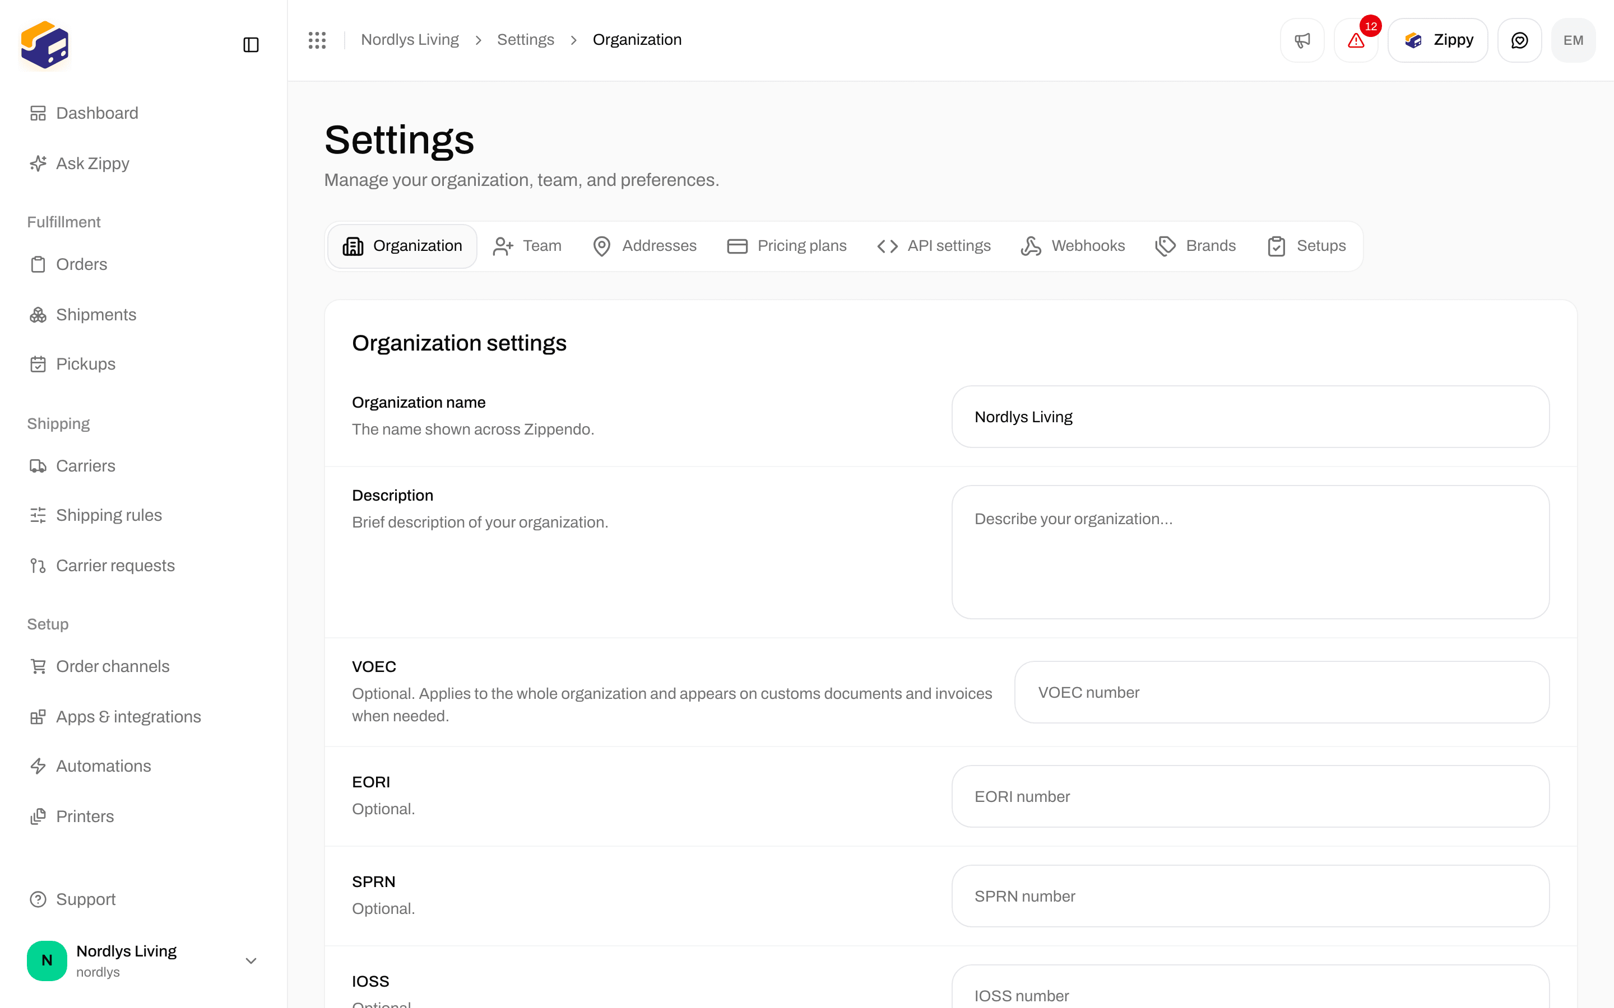The width and height of the screenshot is (1614, 1008).
Task: Open the chat message bubble icon
Action: (x=1519, y=40)
